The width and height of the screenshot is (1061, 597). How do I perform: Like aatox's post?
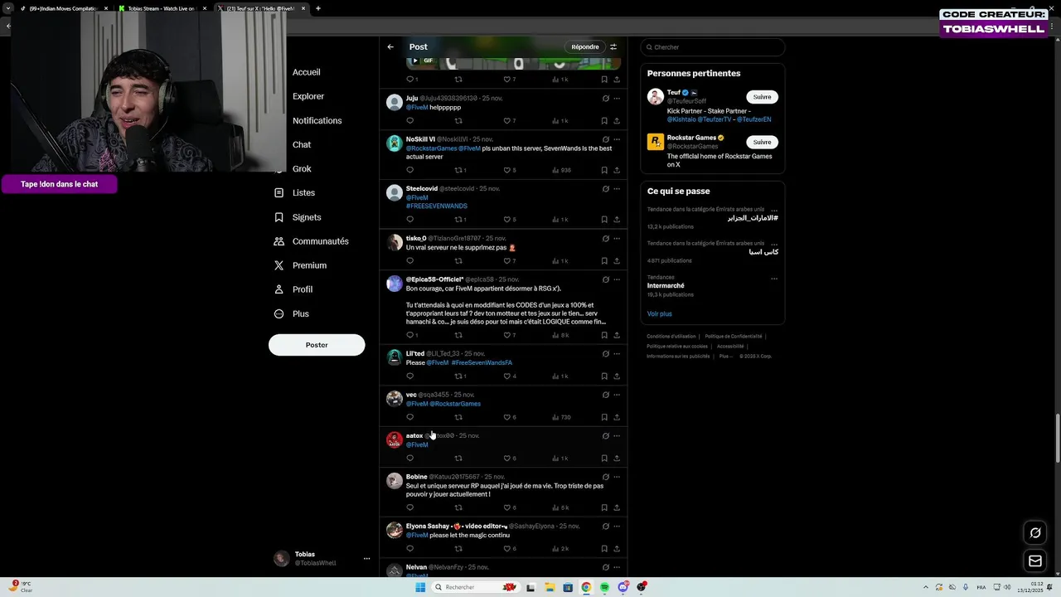coord(507,459)
